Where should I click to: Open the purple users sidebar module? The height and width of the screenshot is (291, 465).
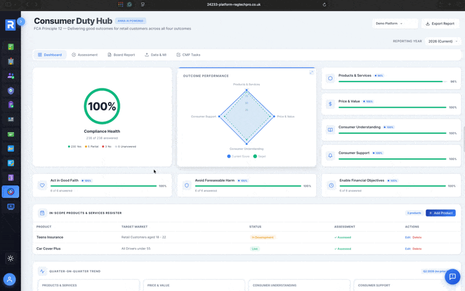click(10, 76)
